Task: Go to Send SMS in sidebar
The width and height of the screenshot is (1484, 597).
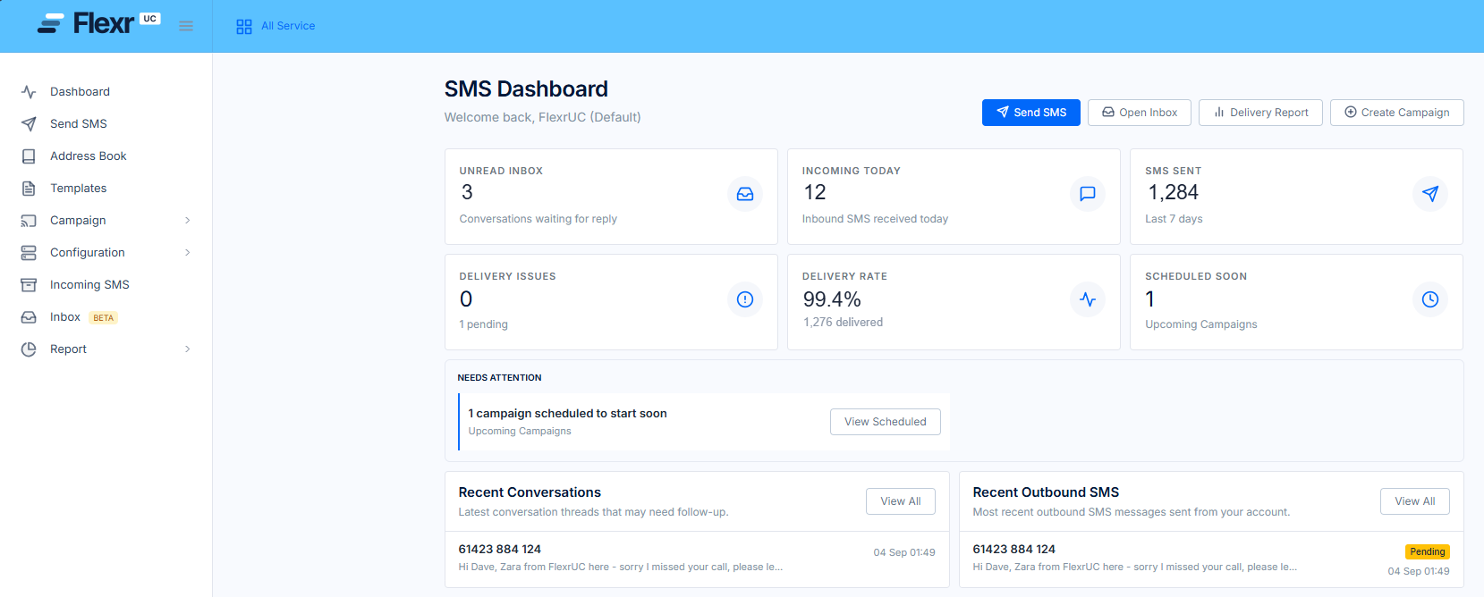Action: [79, 124]
